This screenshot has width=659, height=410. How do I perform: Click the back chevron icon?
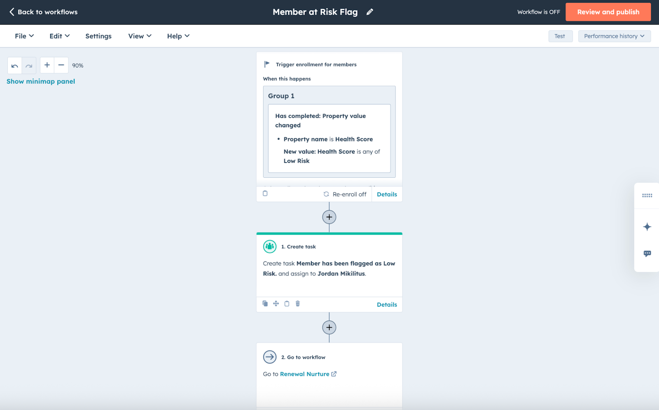click(12, 12)
